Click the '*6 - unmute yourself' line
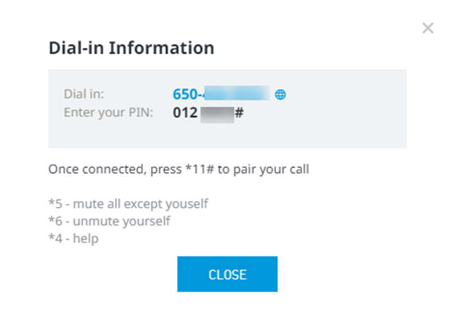This screenshot has height=316, width=455. [109, 221]
